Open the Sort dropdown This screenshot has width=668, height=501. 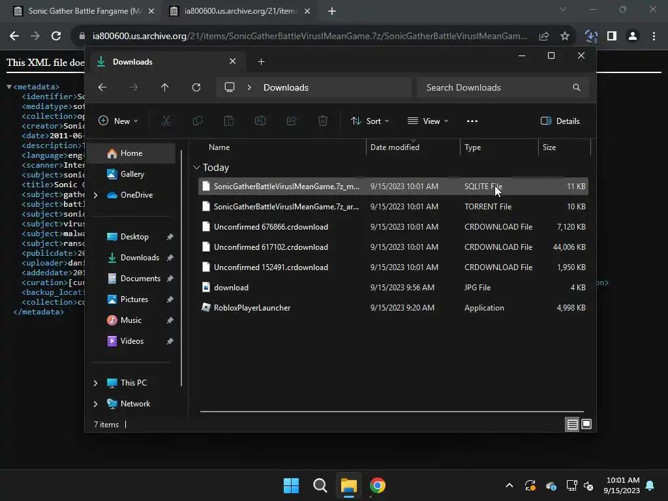click(x=370, y=121)
